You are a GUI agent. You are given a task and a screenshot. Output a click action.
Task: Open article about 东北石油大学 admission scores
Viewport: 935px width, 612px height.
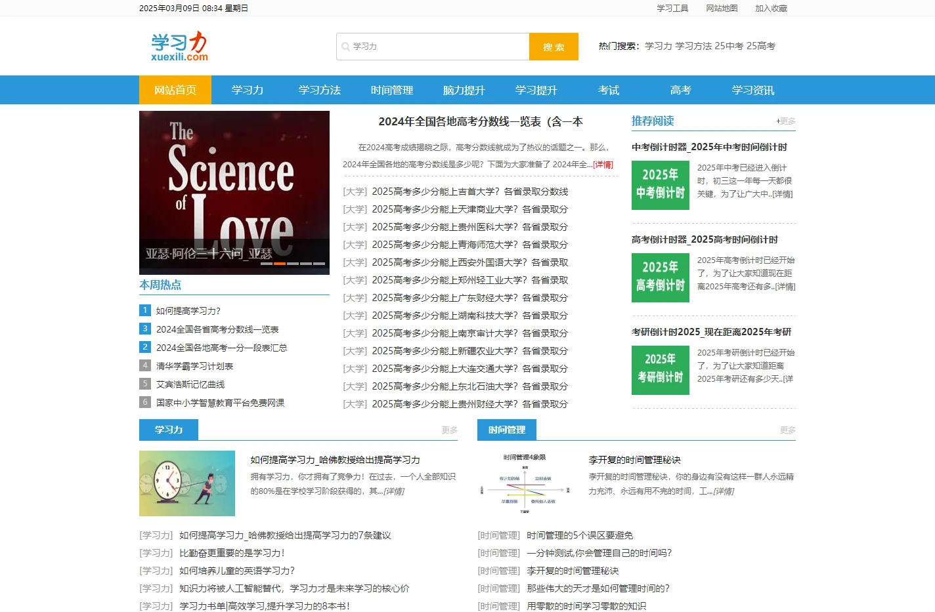point(469,386)
